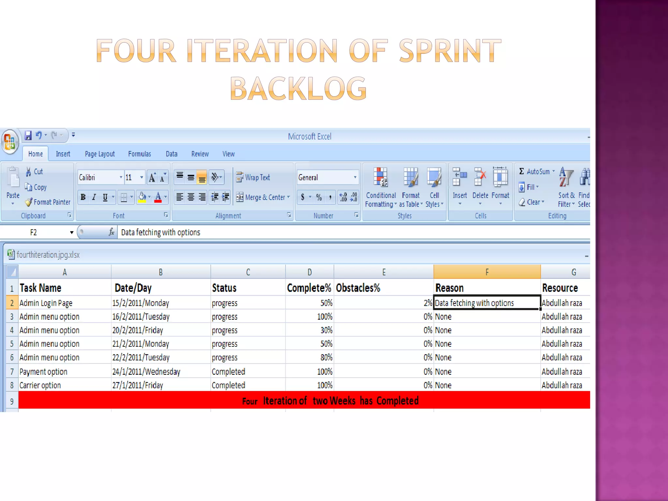Screen dimensions: 668x501
Task: Toggle bold formatting
Action: point(83,197)
